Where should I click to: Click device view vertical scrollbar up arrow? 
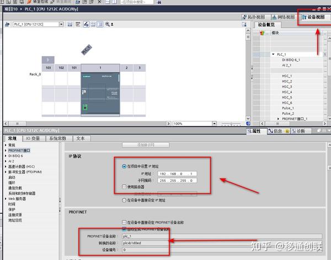(x=248, y=30)
